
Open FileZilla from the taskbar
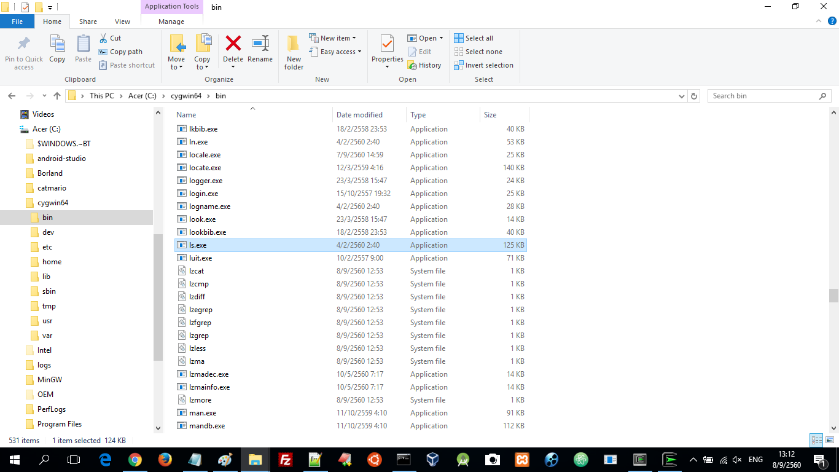coord(285,459)
